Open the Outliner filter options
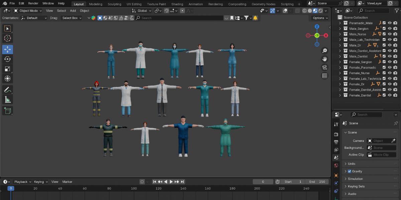The image size is (401, 200). coord(396,10)
